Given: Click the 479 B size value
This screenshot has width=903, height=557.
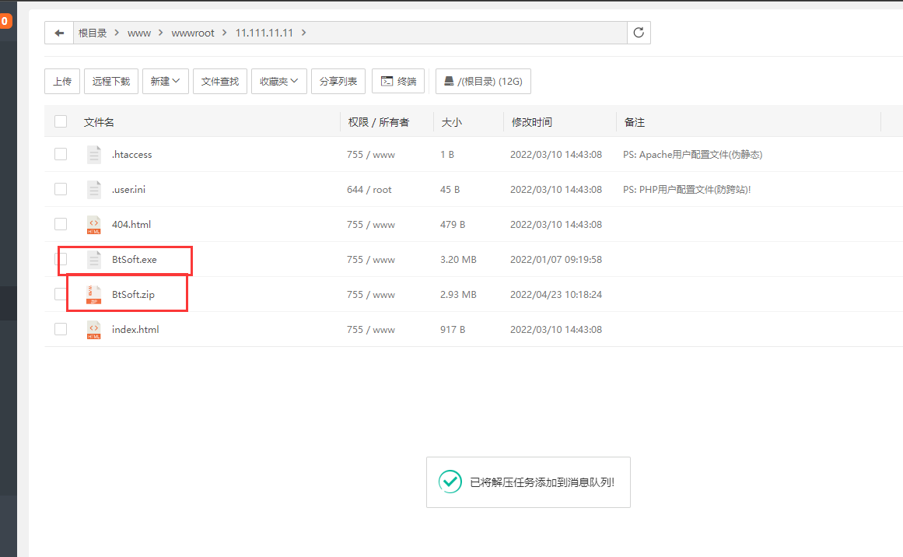Looking at the screenshot, I should [x=453, y=225].
